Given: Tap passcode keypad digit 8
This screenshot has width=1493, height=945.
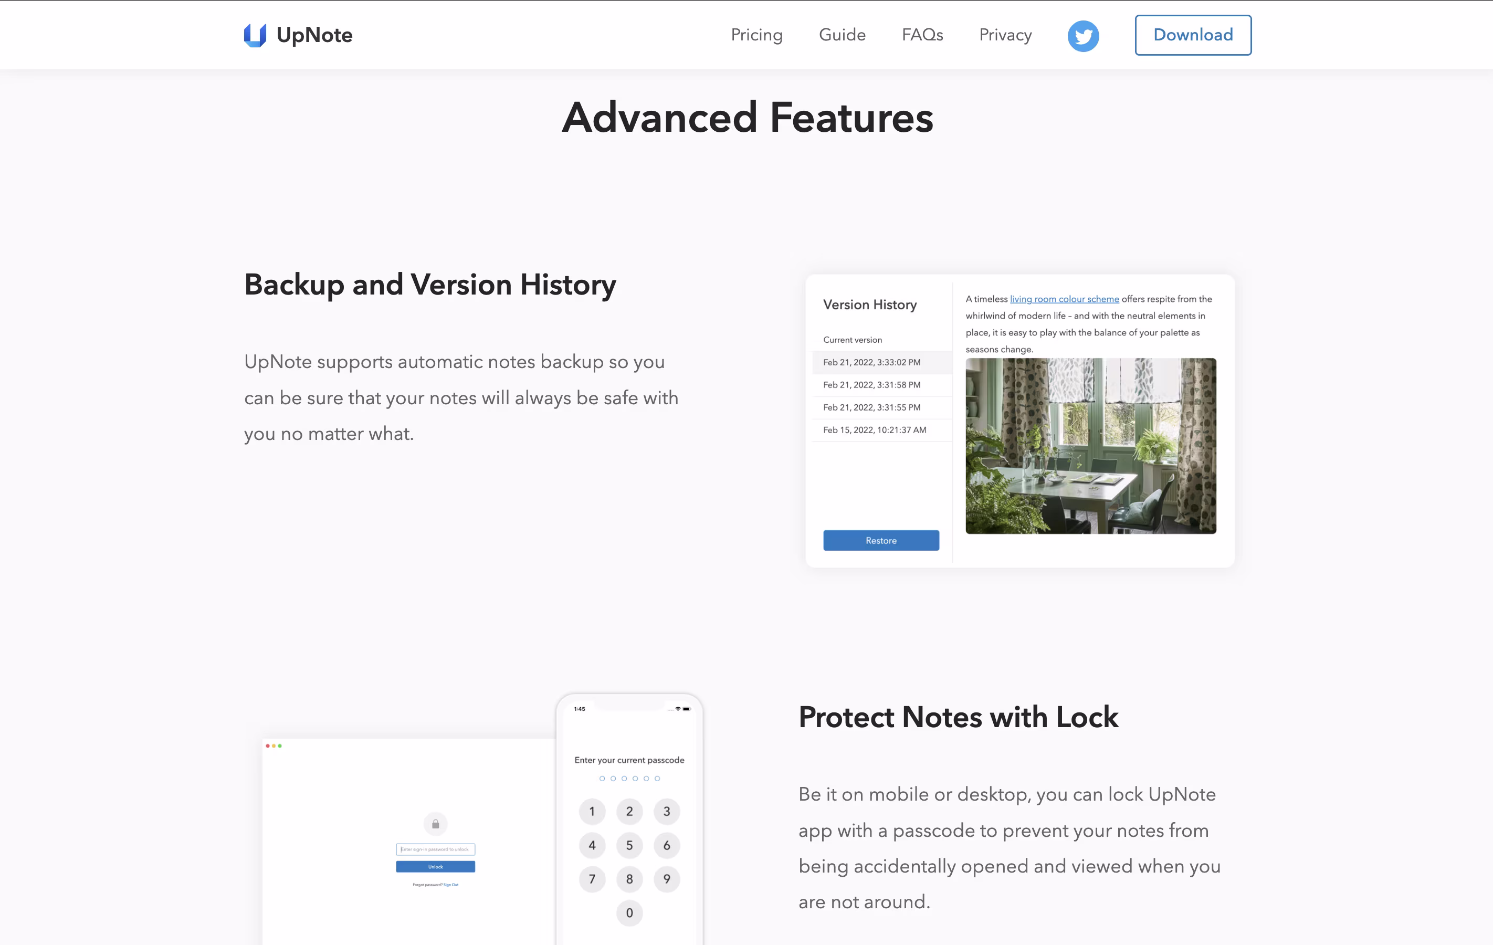Looking at the screenshot, I should [x=629, y=879].
